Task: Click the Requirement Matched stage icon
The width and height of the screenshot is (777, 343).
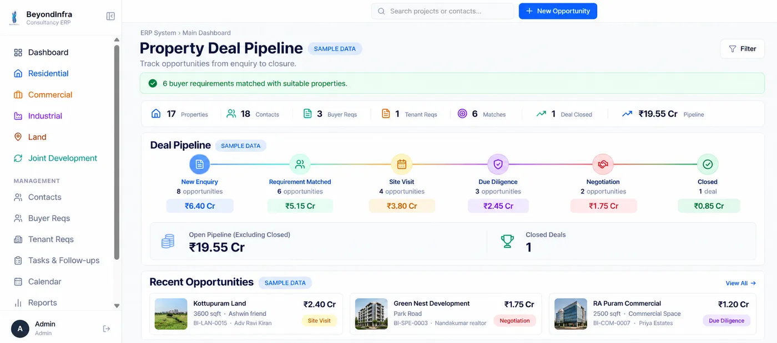Action: (300, 164)
